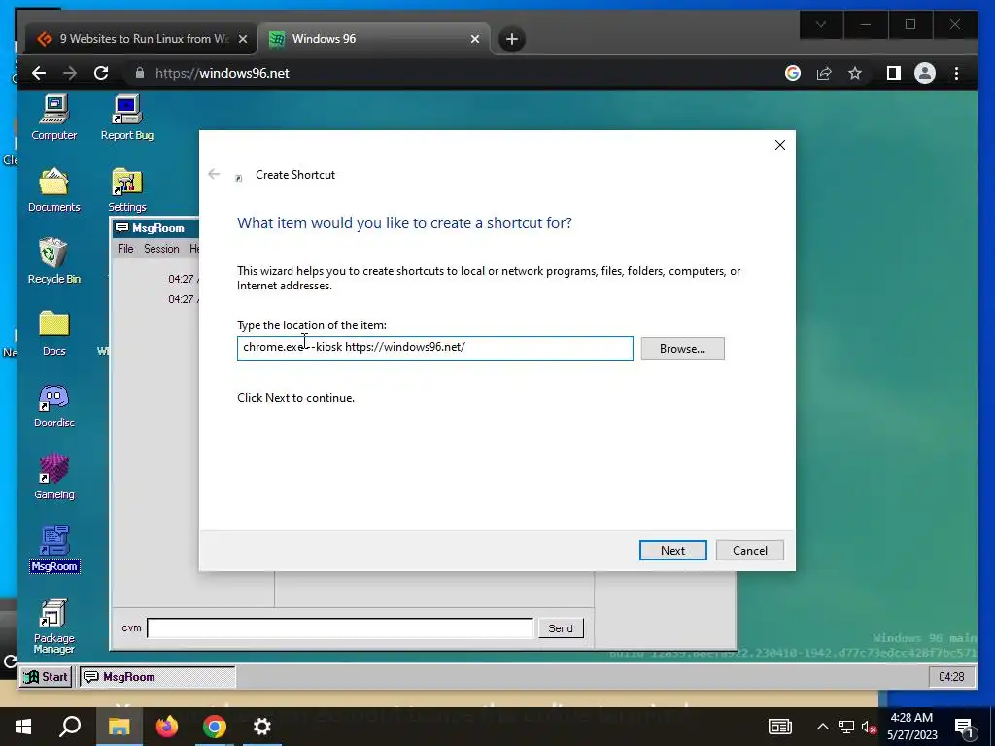Close the 9 Websites browser tab
Viewport: 995px width, 746px height.
point(242,39)
